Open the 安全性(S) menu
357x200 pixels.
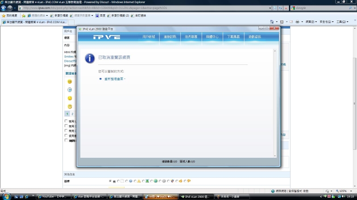tap(327, 22)
